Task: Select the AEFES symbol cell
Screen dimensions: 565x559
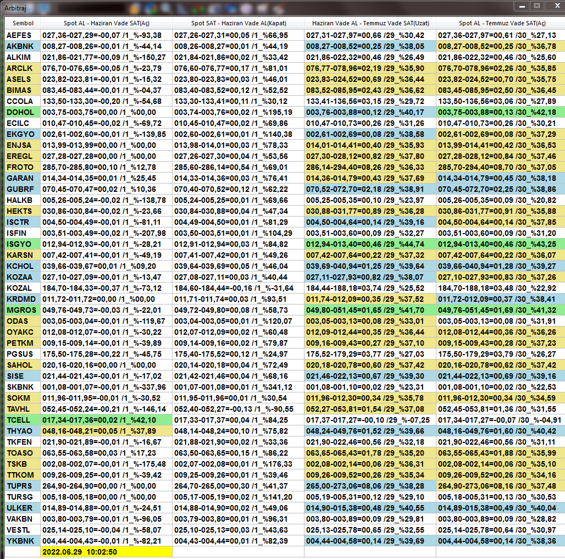Action: (x=23, y=35)
